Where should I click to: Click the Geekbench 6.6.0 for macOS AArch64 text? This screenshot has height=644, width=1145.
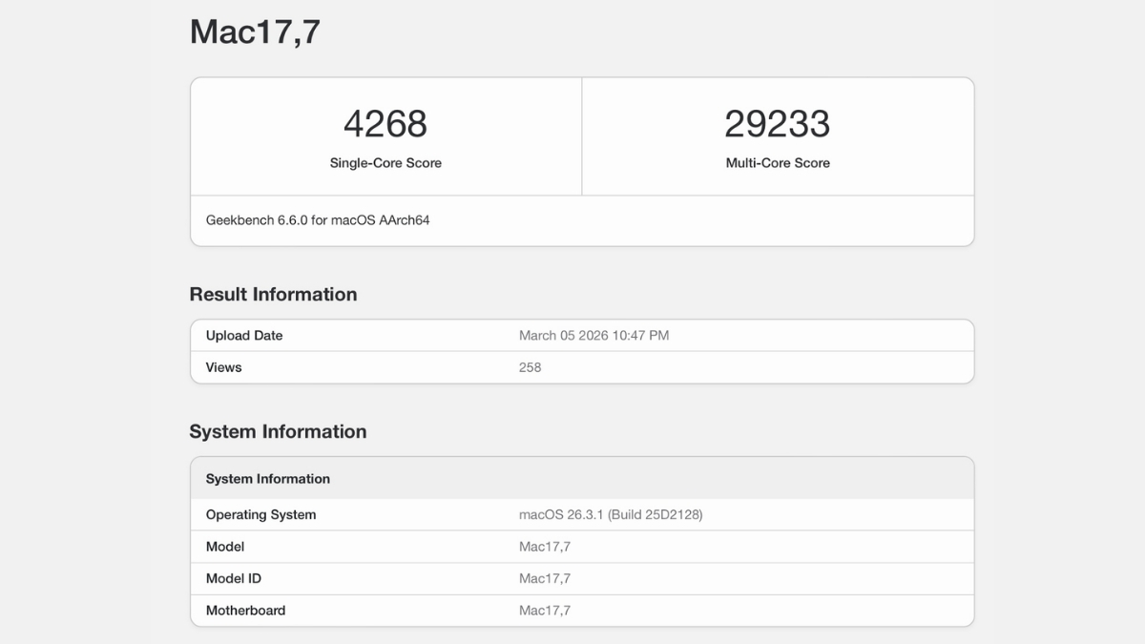click(318, 220)
